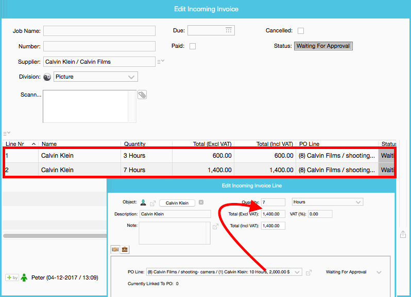Open the Division dropdown showing Picture

click(96, 77)
